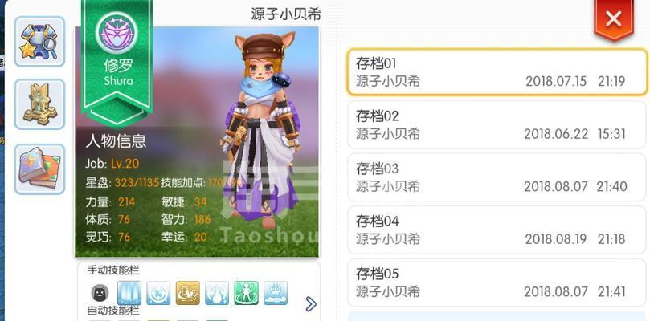The image size is (650, 321).
Task: Choose save 存档05 dated 2018.08.07 21:41
Action: coord(497,282)
